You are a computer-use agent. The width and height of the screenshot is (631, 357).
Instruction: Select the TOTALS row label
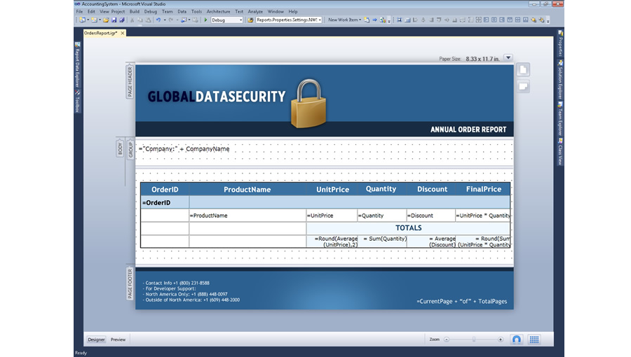409,228
